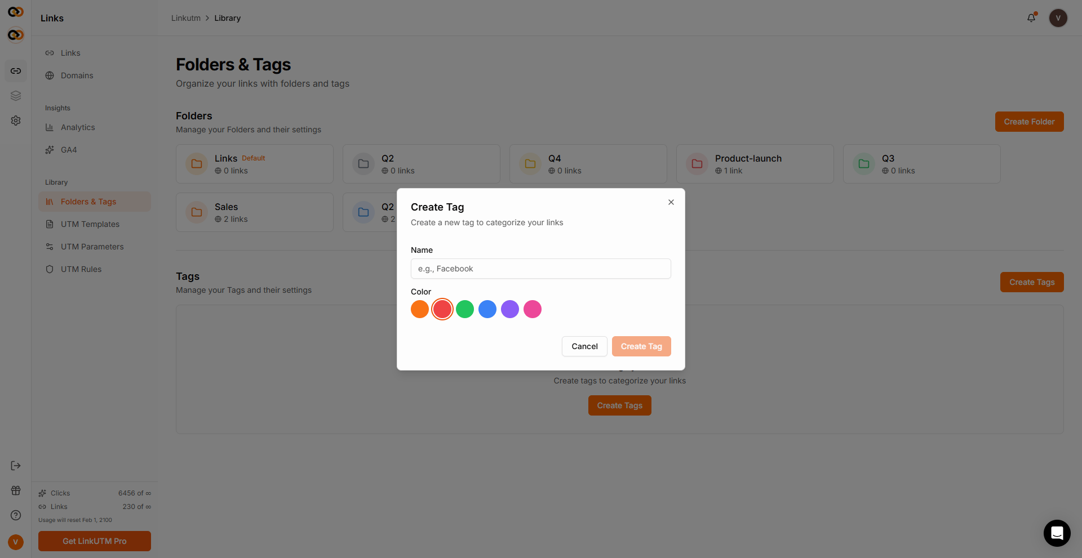The height and width of the screenshot is (558, 1082).
Task: Click the gift icon in left rail
Action: click(x=16, y=490)
